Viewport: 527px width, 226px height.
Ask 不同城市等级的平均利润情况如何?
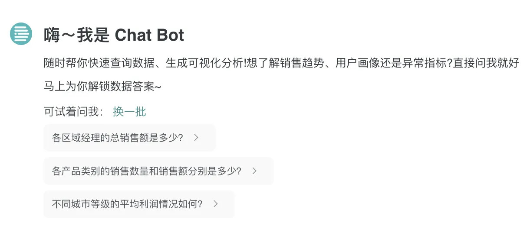coord(139,204)
